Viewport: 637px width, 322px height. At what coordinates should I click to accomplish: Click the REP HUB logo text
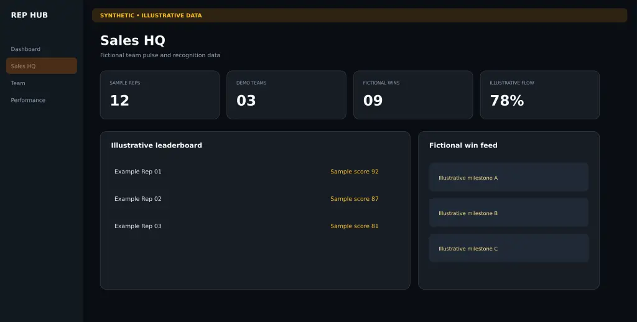29,15
